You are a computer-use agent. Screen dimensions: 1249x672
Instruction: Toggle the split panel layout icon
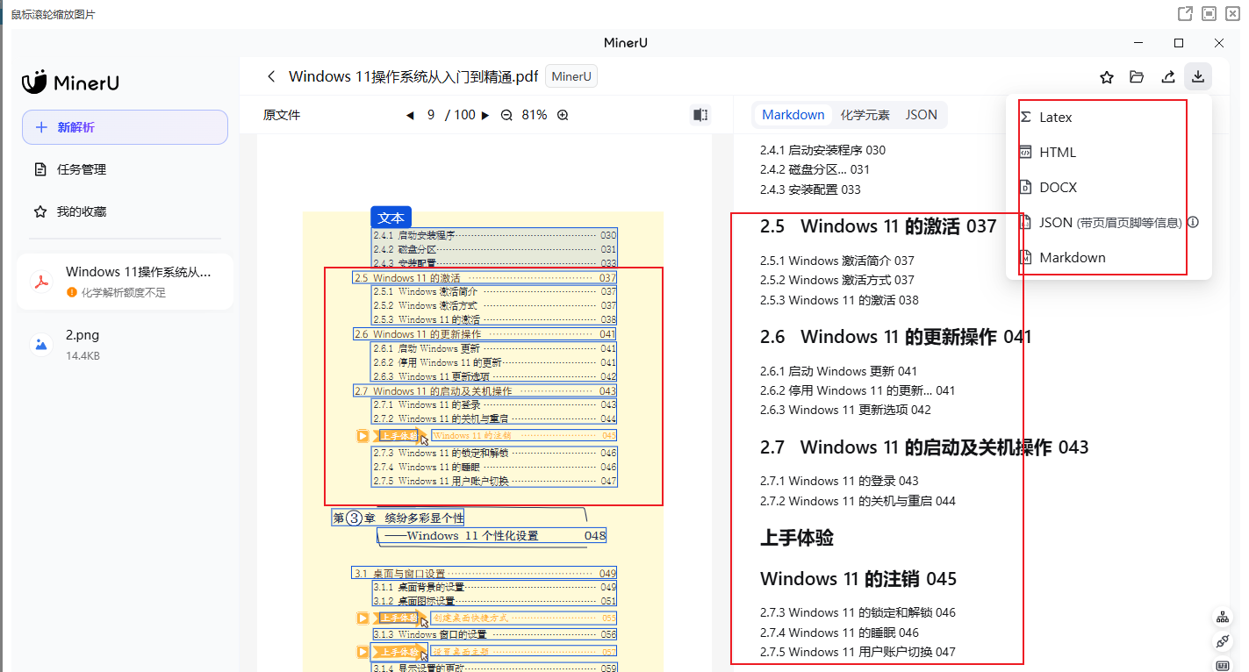click(700, 115)
